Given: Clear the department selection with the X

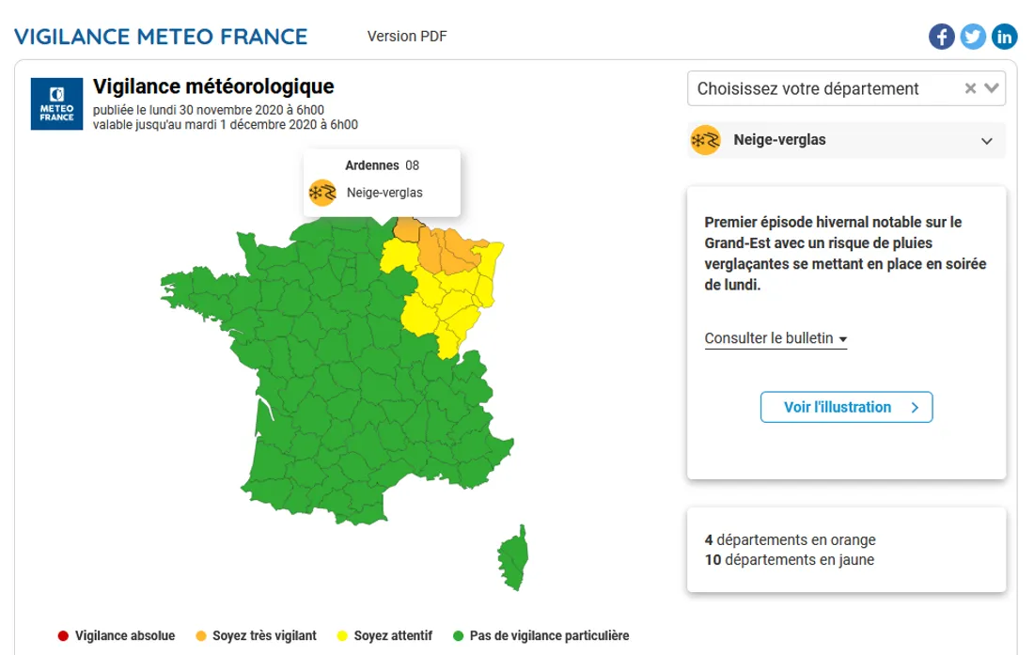Looking at the screenshot, I should [x=970, y=89].
